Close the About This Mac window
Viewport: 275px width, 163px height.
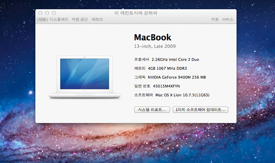pos(40,13)
